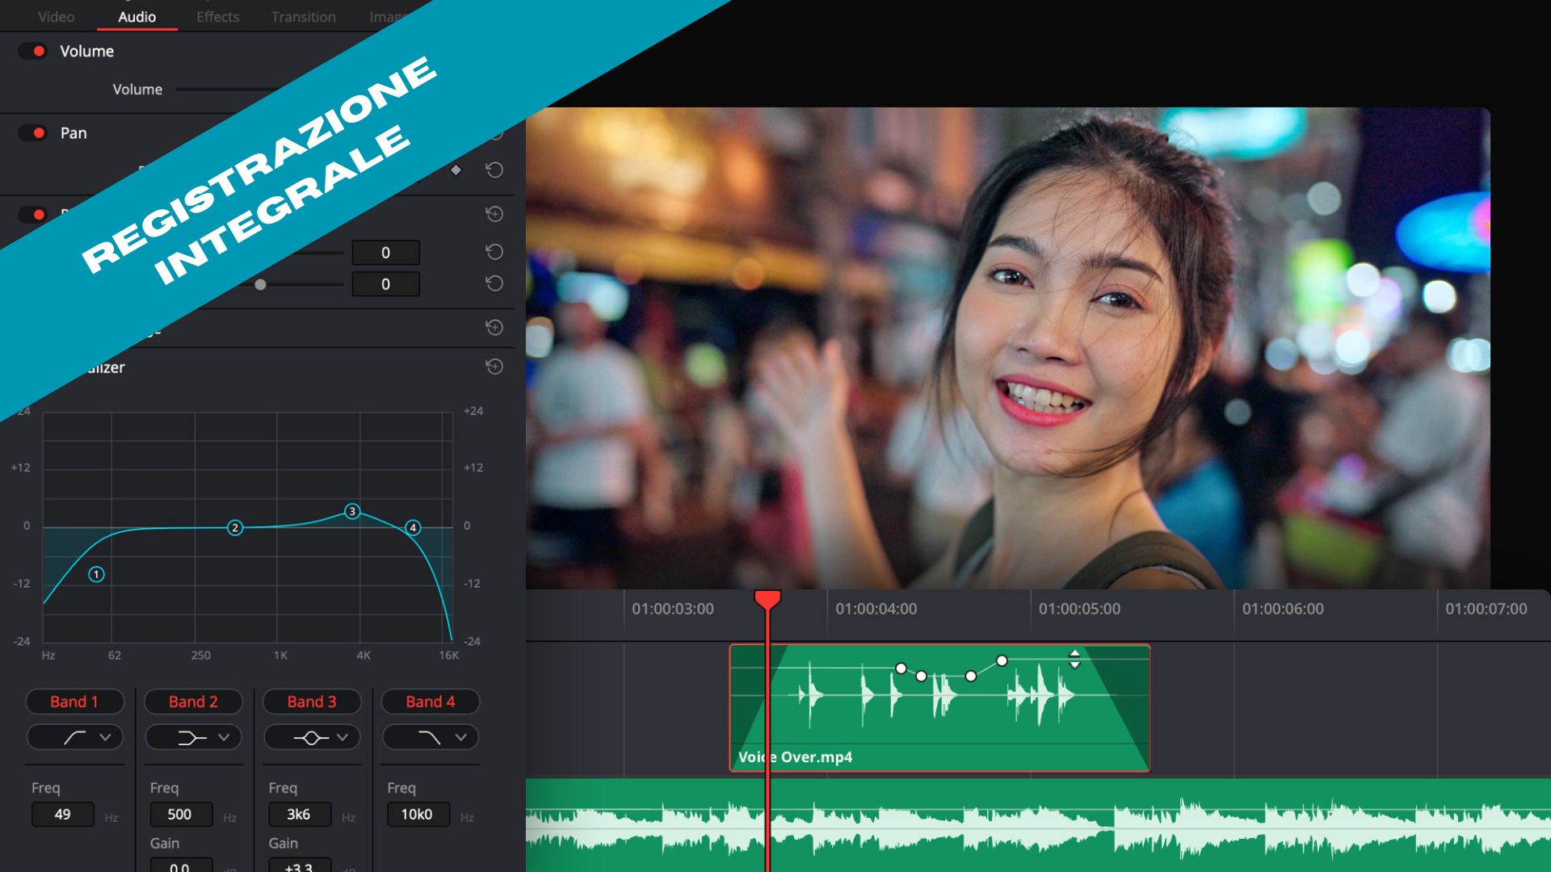
Task: Open Band 3 bell filter dropdown
Action: (x=312, y=737)
